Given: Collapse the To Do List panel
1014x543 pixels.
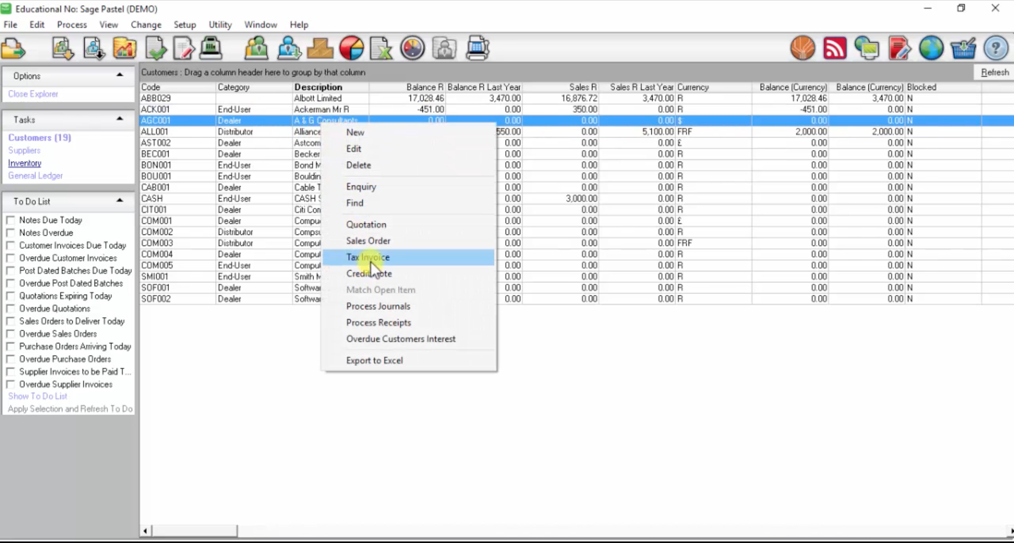Looking at the screenshot, I should 119,200.
